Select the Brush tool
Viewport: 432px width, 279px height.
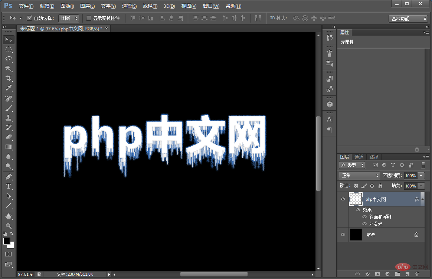pyautogui.click(x=9, y=108)
